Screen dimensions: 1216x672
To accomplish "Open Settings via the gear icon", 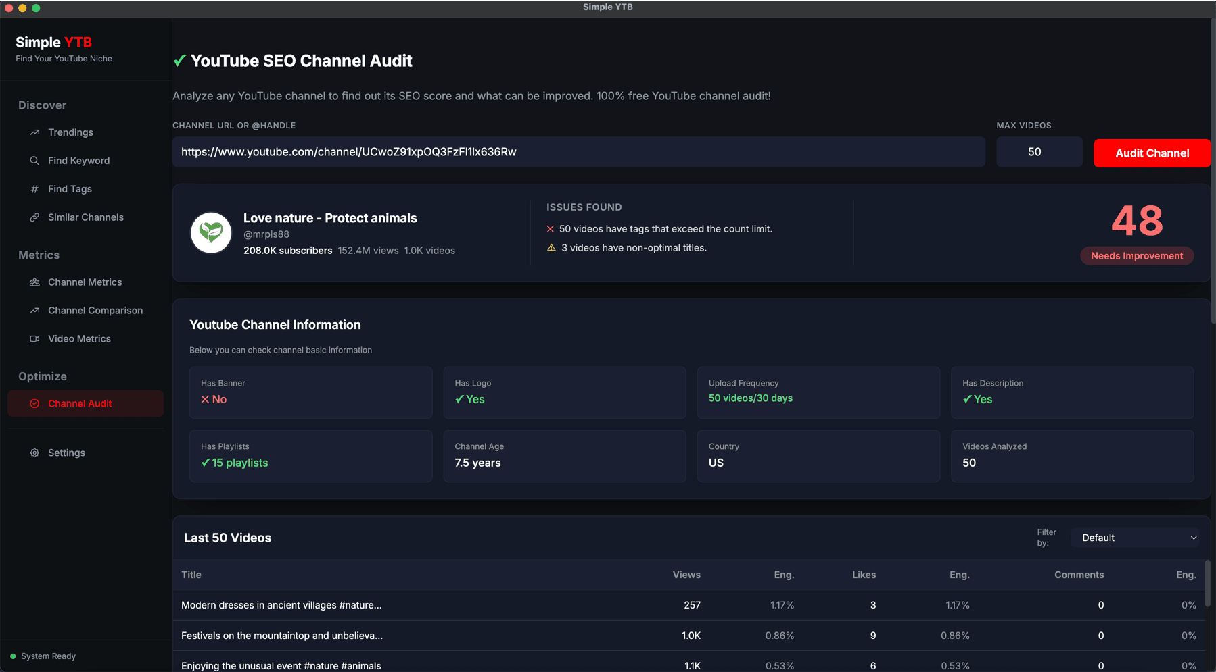I will (34, 453).
